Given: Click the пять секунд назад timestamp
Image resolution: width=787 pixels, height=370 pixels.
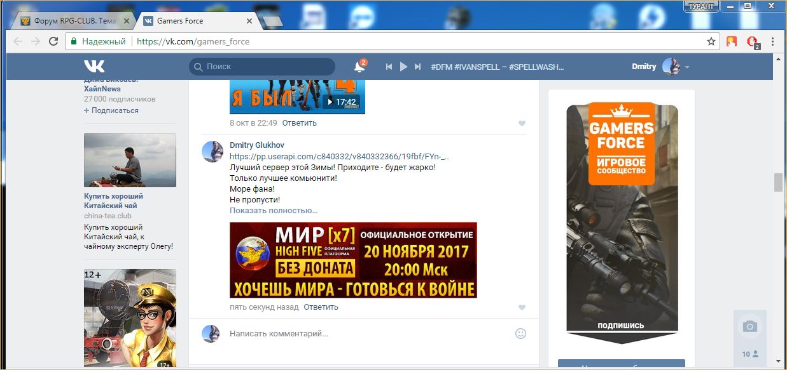Looking at the screenshot, I should [x=264, y=307].
